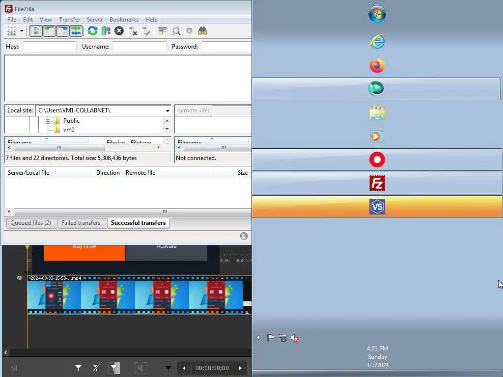Toggle video track eye visibility icon

20,278
